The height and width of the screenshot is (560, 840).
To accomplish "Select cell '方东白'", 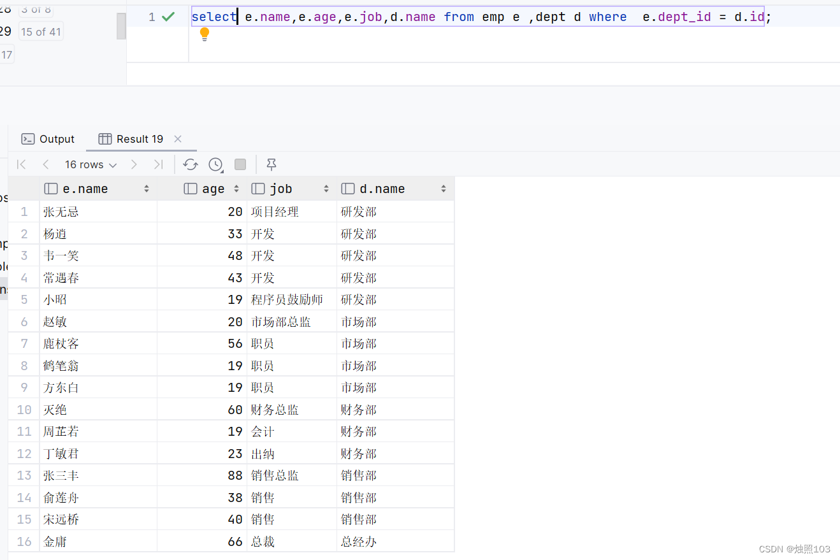I will [x=98, y=387].
